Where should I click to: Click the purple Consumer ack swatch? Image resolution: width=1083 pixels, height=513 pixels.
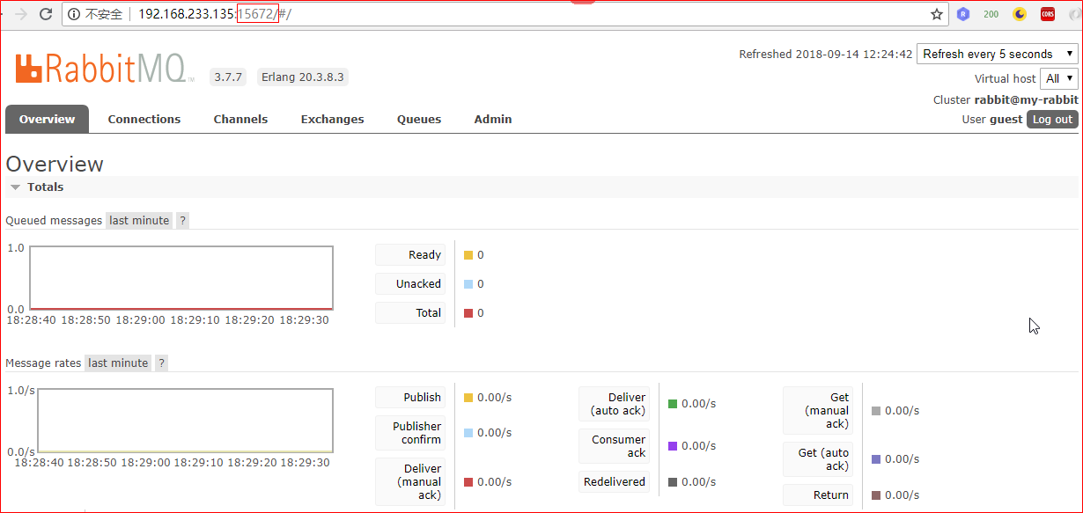pyautogui.click(x=673, y=446)
